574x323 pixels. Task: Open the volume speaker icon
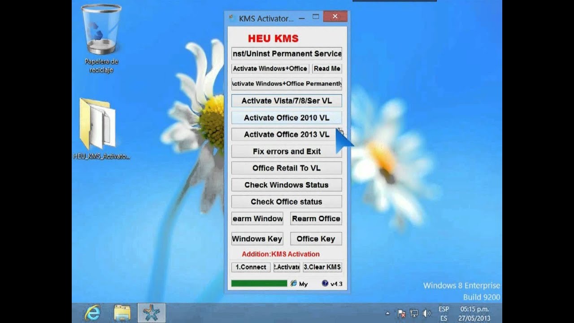point(426,314)
